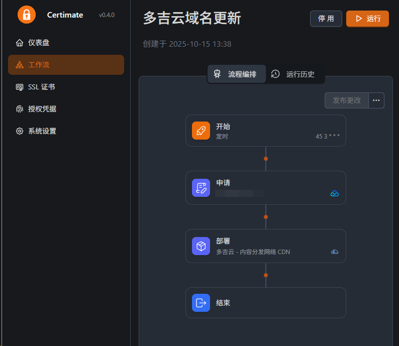Click the 发布更改 publish button
Viewport: 399px width, 346px height.
(347, 100)
